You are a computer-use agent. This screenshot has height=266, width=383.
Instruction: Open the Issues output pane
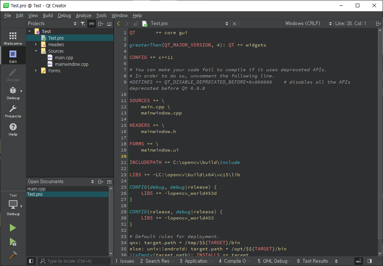click(125, 261)
